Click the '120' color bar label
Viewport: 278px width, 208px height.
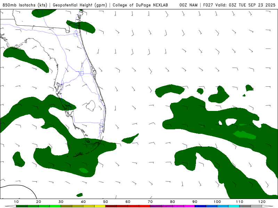tap(262, 202)
